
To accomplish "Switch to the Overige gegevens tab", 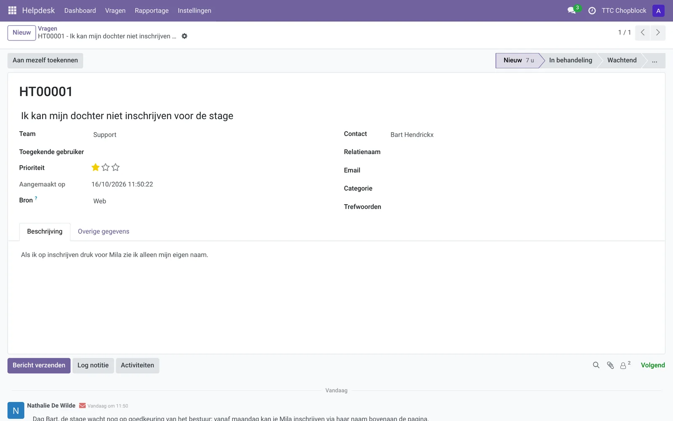I will pyautogui.click(x=103, y=232).
